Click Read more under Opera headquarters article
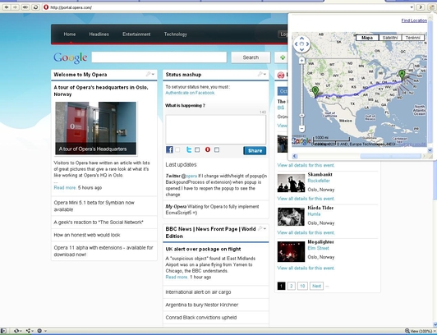This screenshot has width=437, height=335. click(65, 188)
